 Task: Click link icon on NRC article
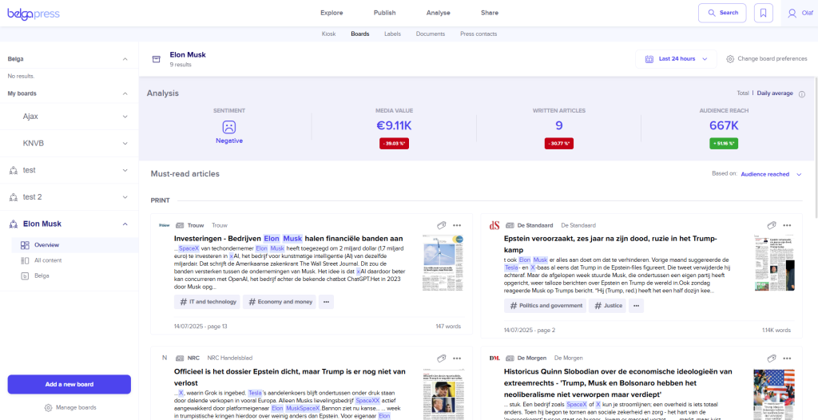[441, 358]
